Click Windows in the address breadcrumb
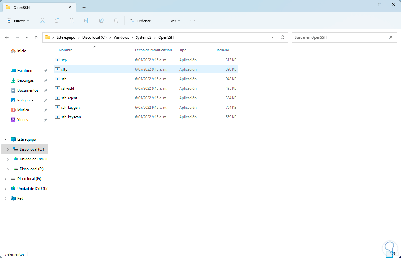This screenshot has width=401, height=258. tap(121, 37)
